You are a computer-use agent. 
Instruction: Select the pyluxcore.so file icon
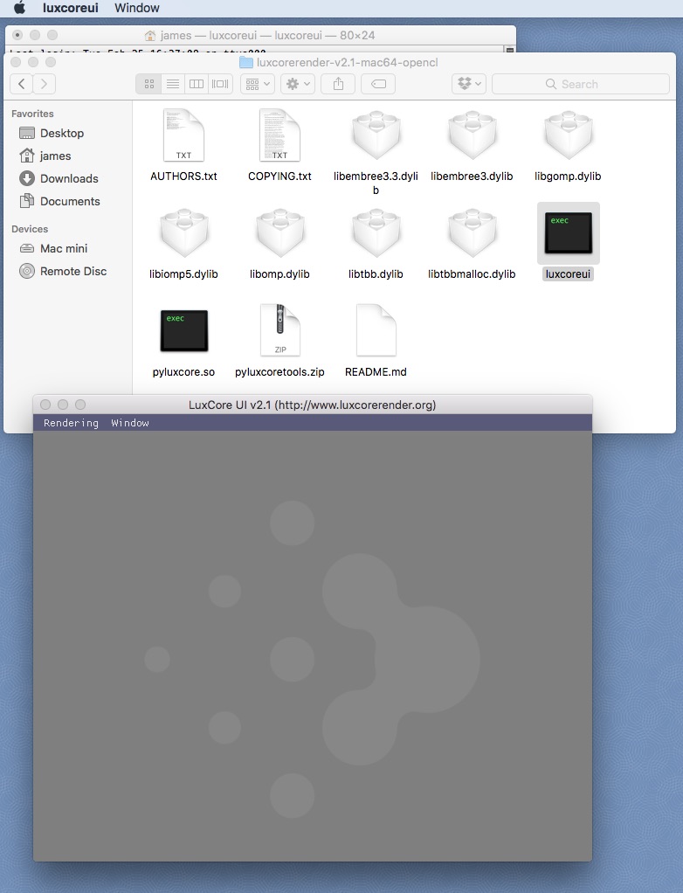(x=183, y=331)
